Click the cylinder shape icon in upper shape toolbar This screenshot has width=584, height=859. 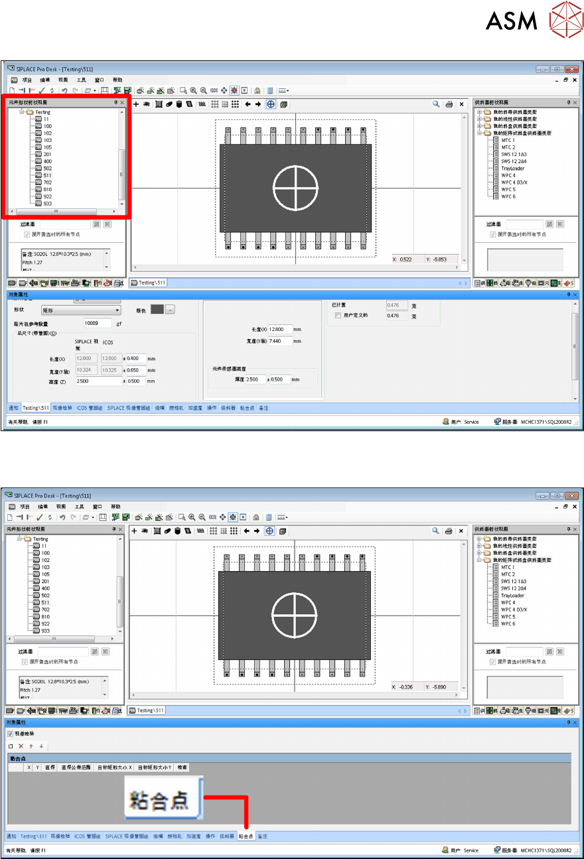coord(179,104)
